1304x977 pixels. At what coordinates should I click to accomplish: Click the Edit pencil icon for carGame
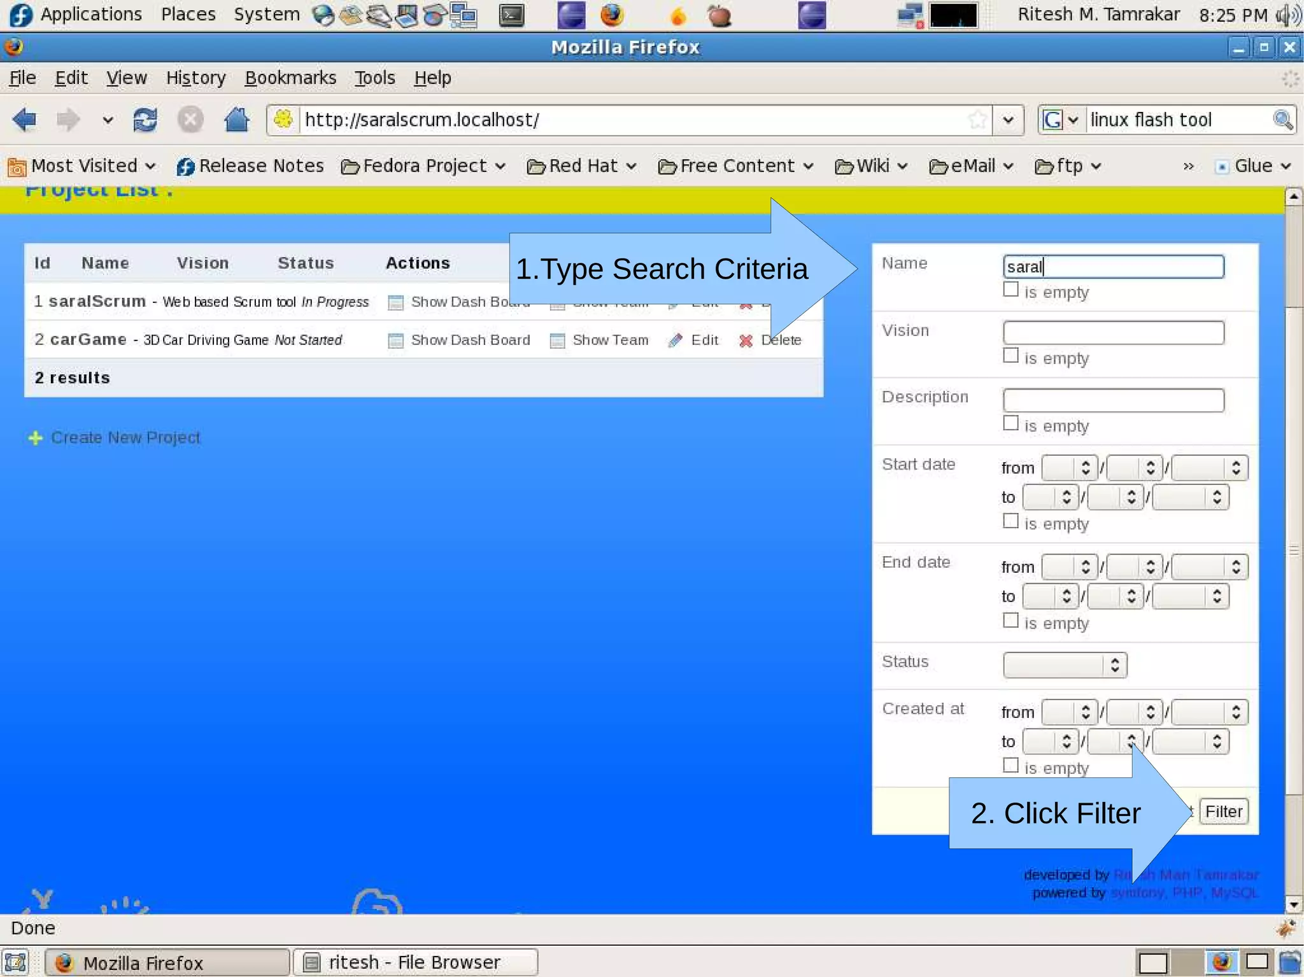pyautogui.click(x=676, y=341)
